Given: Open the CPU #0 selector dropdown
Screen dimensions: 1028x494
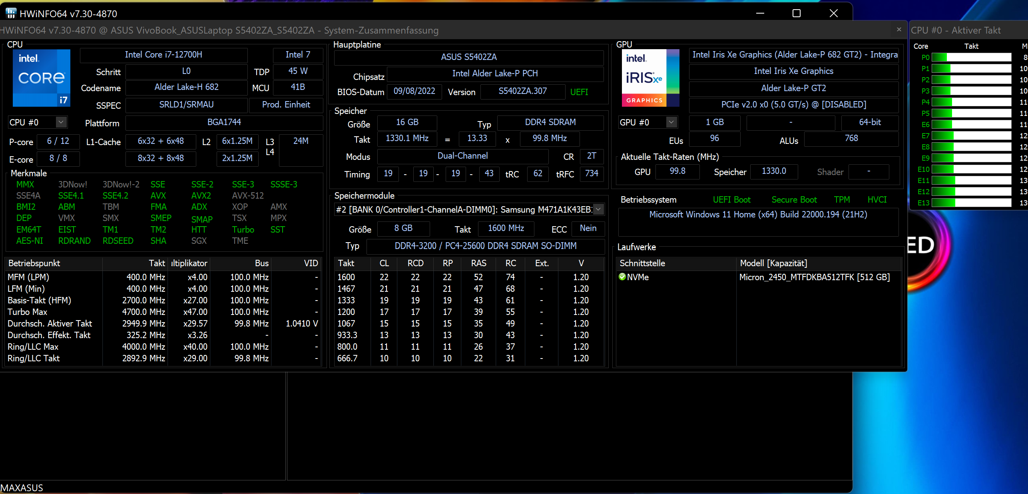Looking at the screenshot, I should [x=61, y=122].
